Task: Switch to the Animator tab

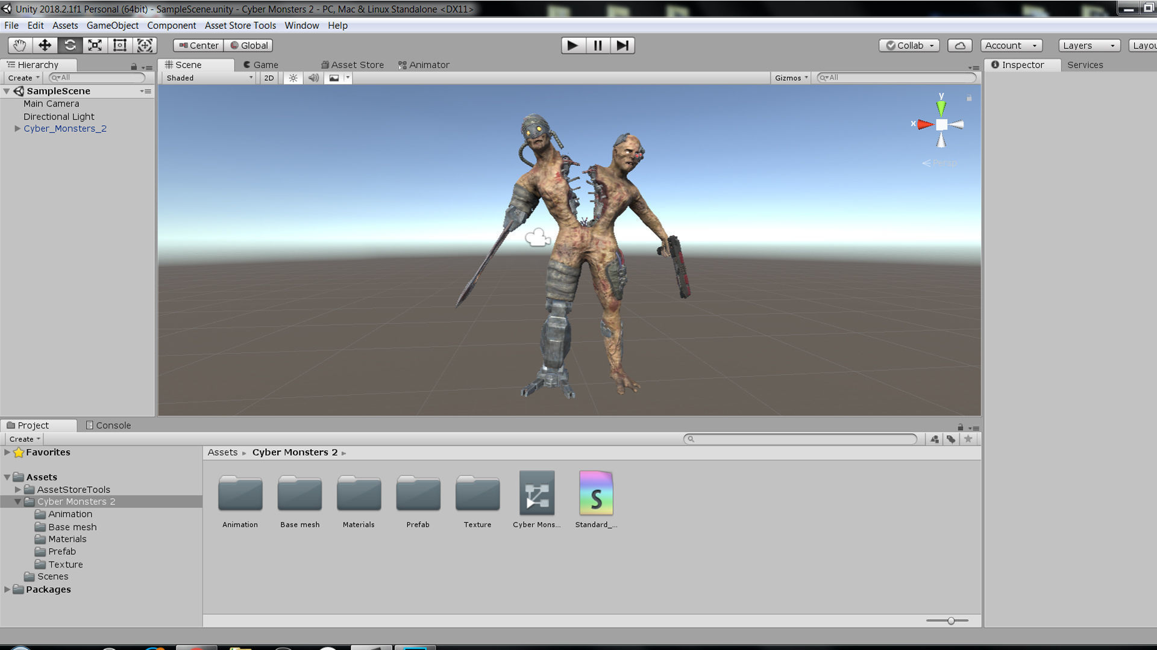Action: [x=424, y=64]
